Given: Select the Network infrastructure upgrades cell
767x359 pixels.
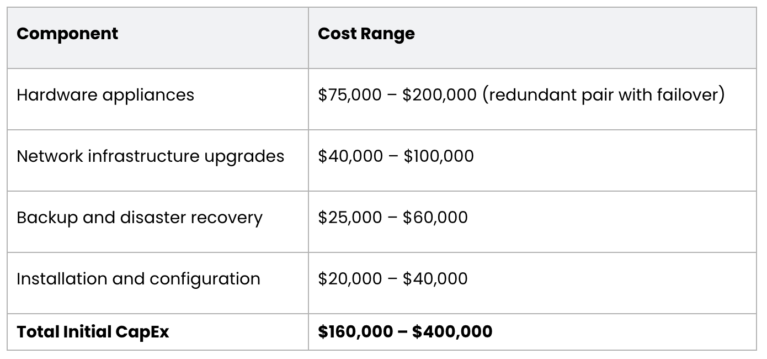Looking at the screenshot, I should (x=150, y=156).
